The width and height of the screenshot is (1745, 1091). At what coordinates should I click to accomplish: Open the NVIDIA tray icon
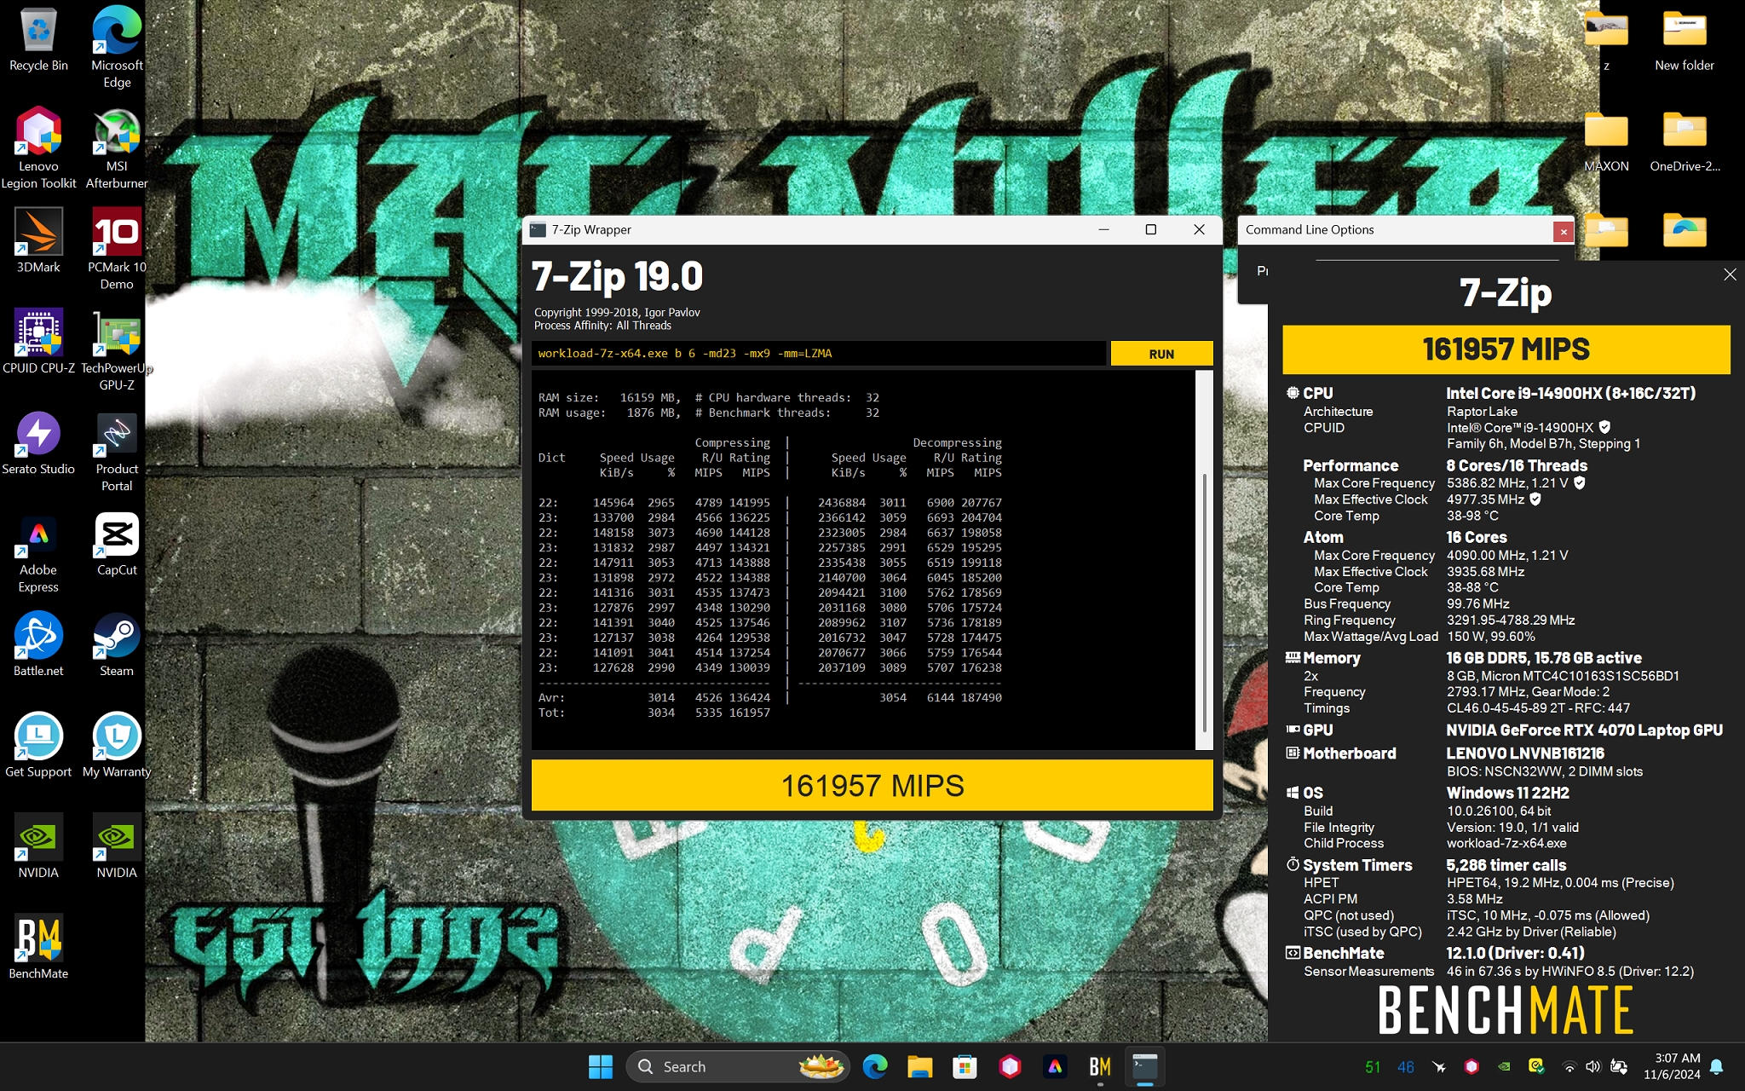pyautogui.click(x=1505, y=1066)
